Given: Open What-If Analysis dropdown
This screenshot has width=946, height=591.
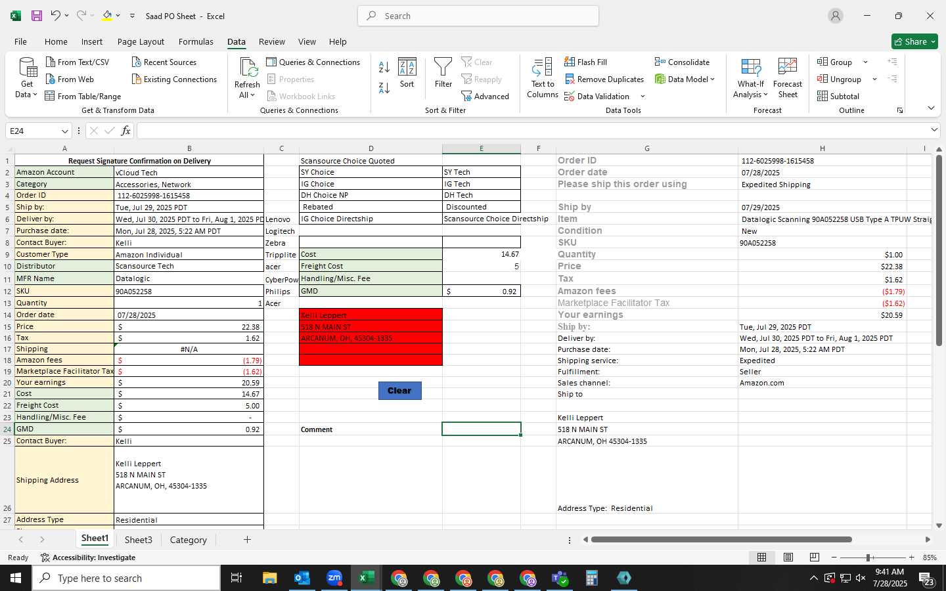Looking at the screenshot, I should [x=751, y=78].
